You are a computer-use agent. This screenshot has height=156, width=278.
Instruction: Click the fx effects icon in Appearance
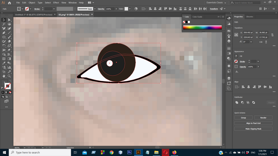(x=237, y=72)
